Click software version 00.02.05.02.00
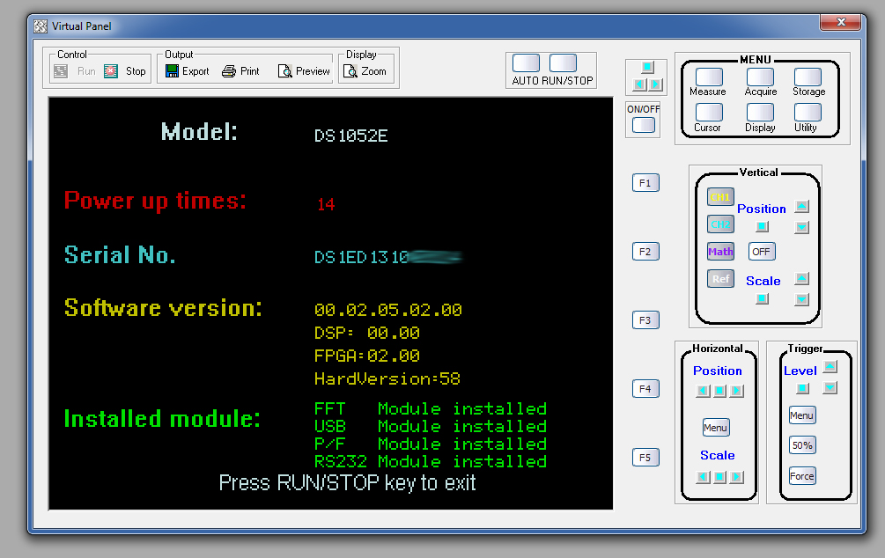Screen dimensions: 885x558 click(388, 310)
